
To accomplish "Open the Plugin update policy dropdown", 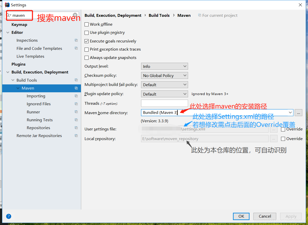I will point(164,94).
